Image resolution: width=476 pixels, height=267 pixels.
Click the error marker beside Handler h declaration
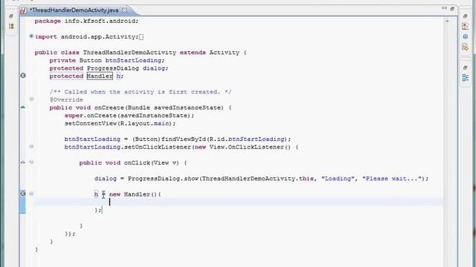[x=23, y=76]
